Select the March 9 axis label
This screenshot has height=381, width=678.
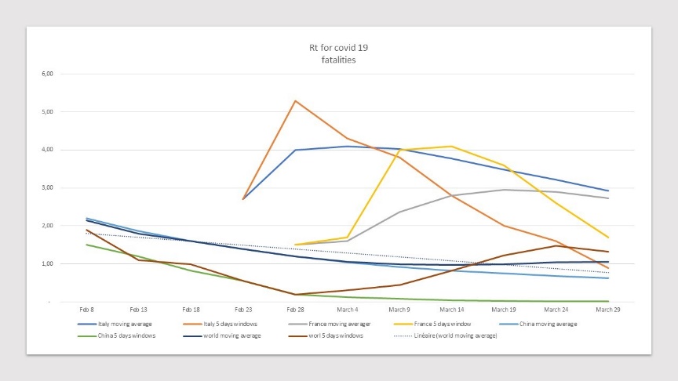(399, 310)
